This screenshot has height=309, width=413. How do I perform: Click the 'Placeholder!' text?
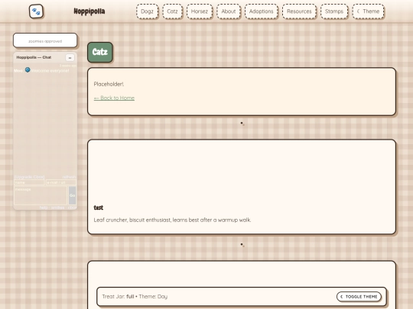[x=109, y=84]
